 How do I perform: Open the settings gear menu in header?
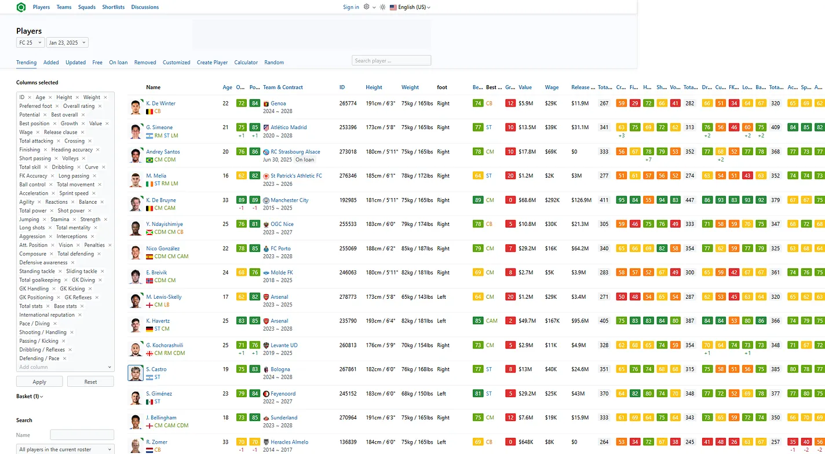366,7
